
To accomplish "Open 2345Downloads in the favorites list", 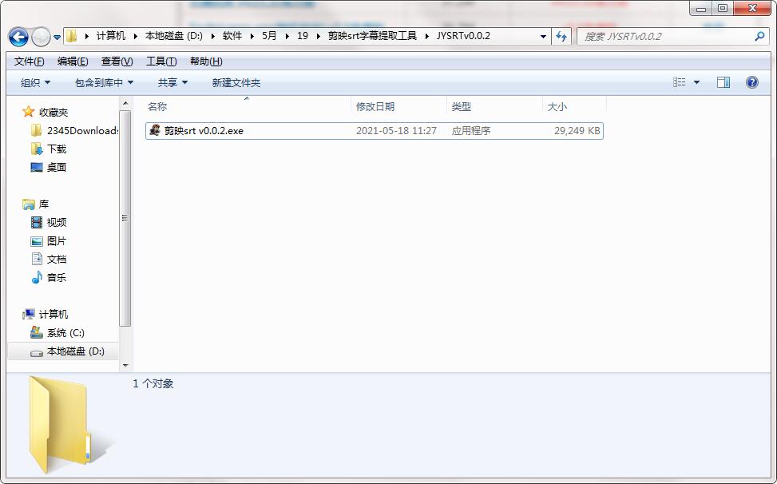I will pos(81,131).
